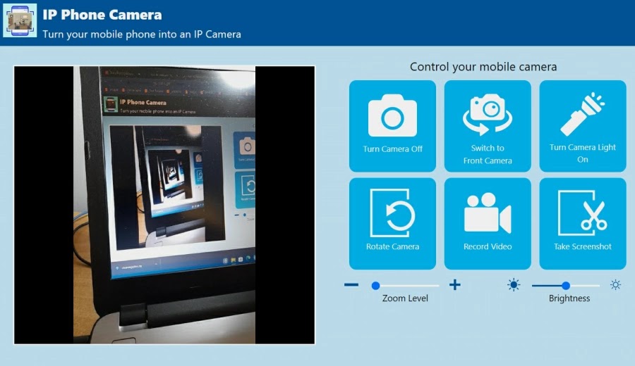Image resolution: width=635 pixels, height=366 pixels.
Task: Click the 'Control your mobile camera' heading
Action: (483, 67)
